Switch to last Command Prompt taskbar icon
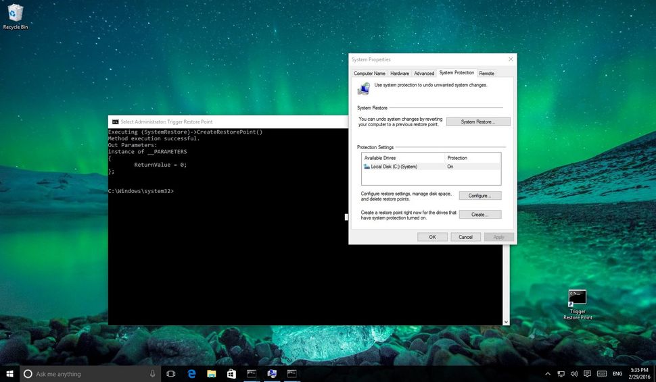 click(291, 374)
